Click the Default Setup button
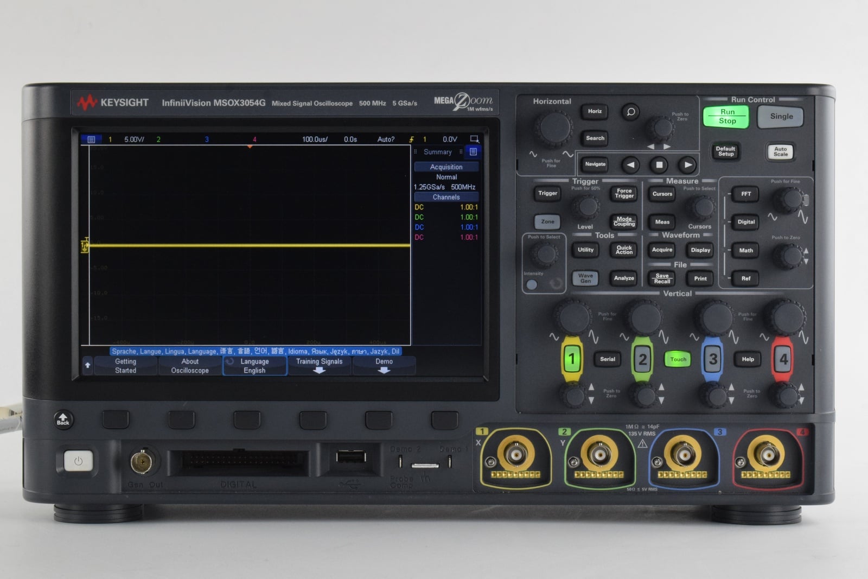This screenshot has width=868, height=579. (x=725, y=151)
